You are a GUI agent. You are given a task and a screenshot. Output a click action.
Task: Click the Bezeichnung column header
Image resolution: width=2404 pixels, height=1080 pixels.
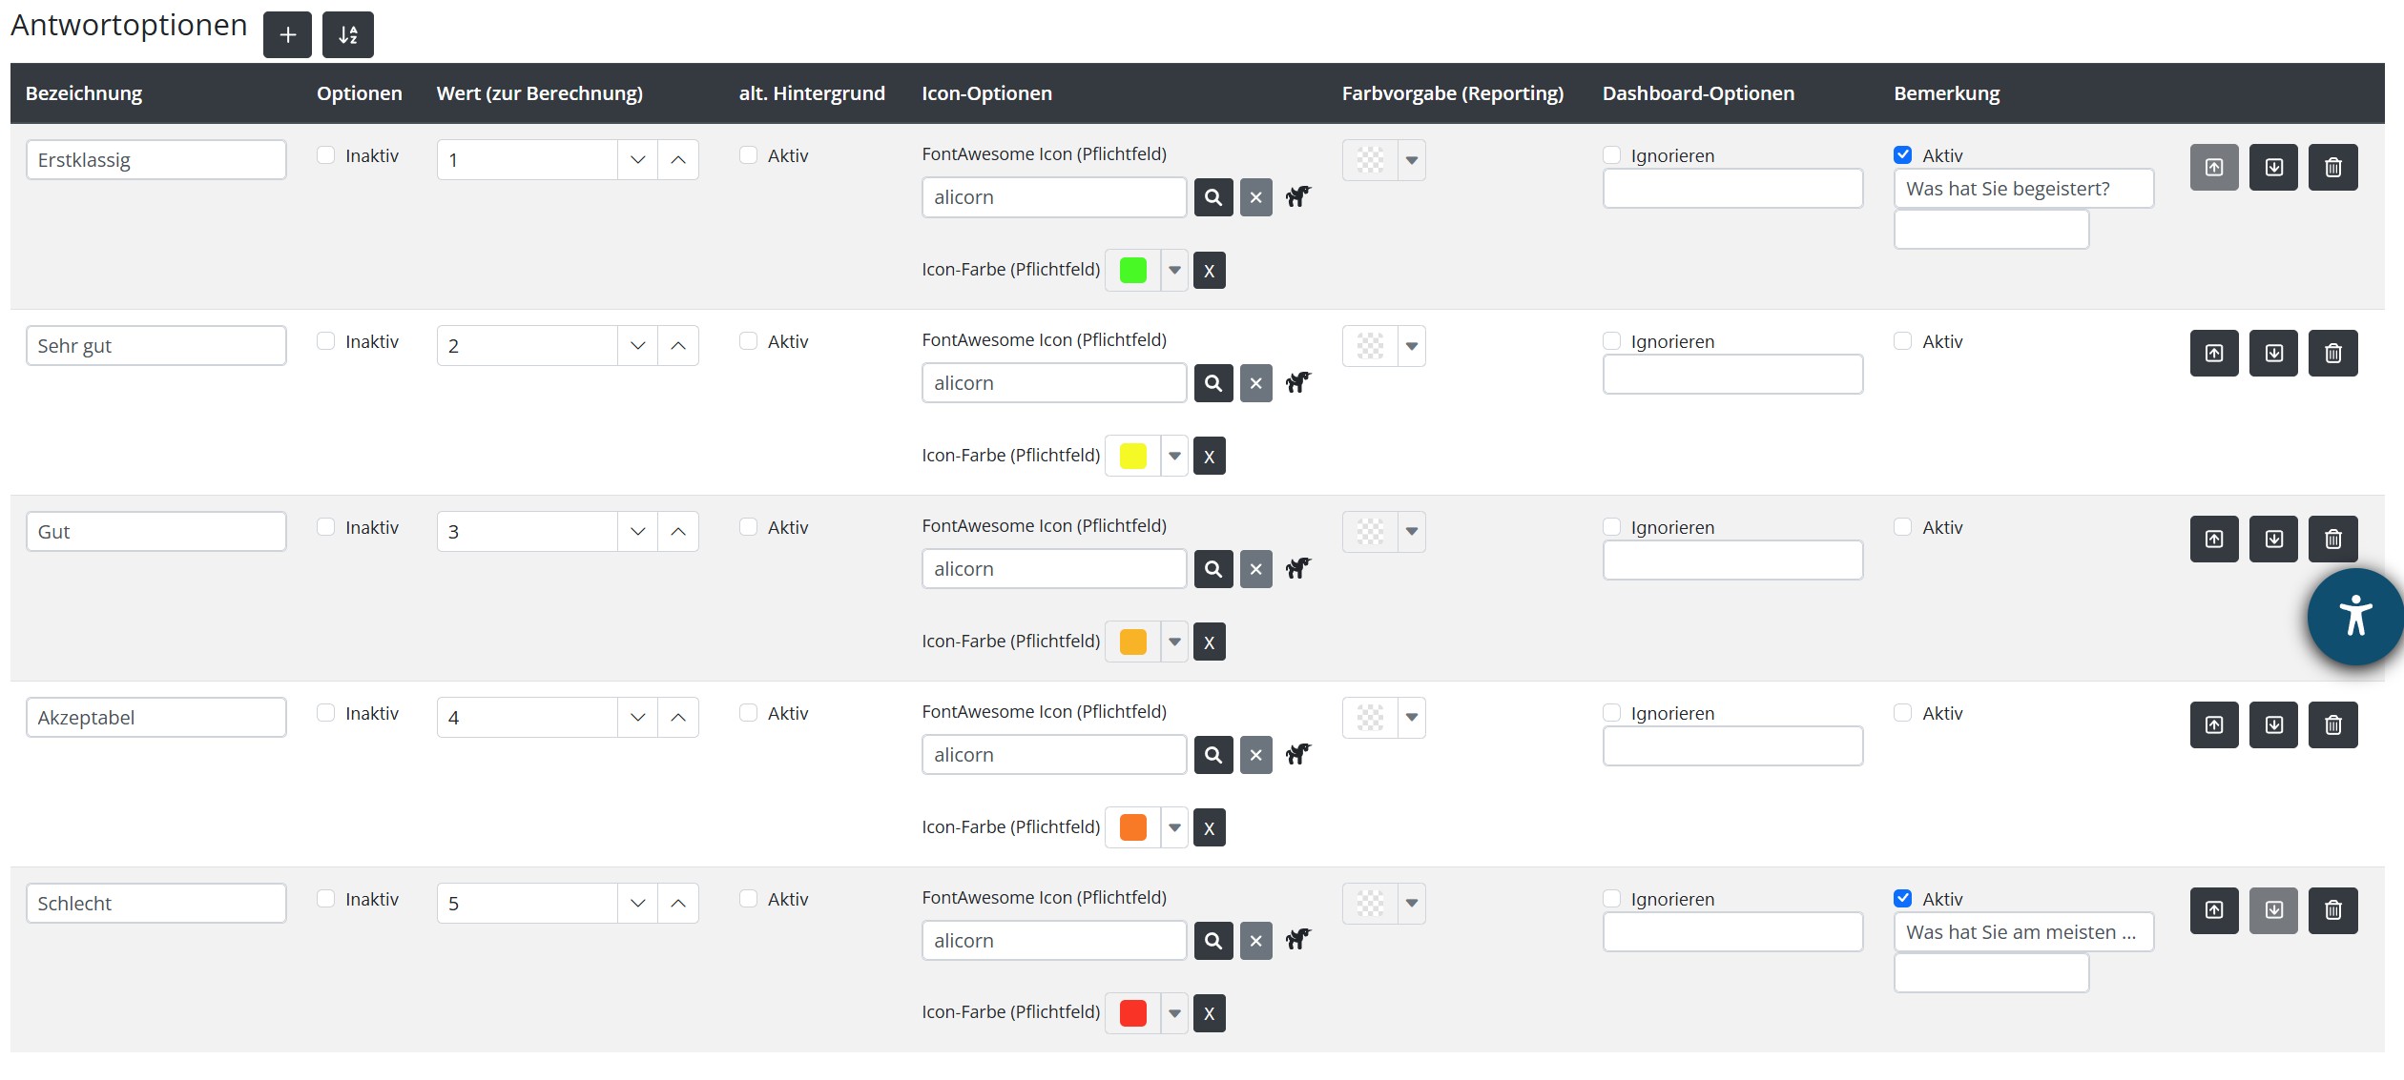coord(84,93)
